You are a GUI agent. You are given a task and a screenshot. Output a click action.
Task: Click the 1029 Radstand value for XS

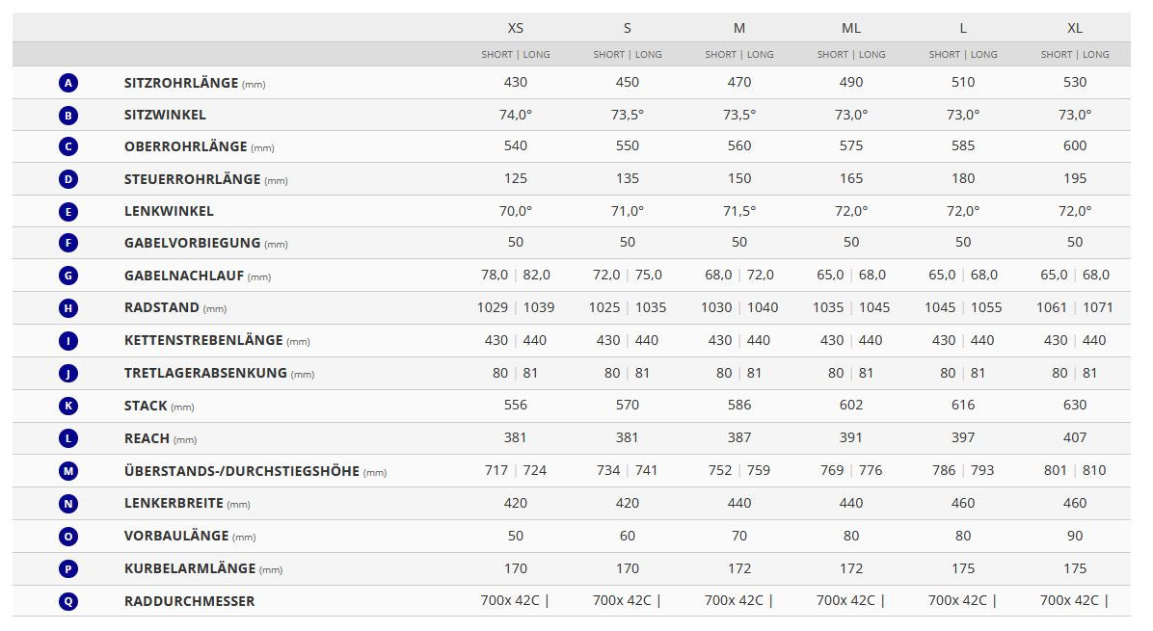coord(493,307)
